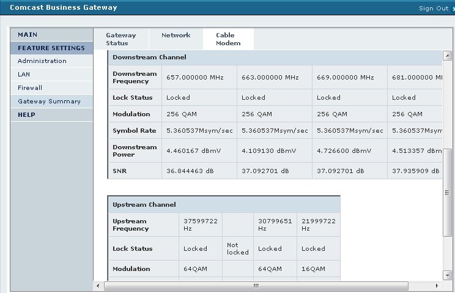Click the Sign Out link
The width and height of the screenshot is (455, 293).
tap(434, 9)
